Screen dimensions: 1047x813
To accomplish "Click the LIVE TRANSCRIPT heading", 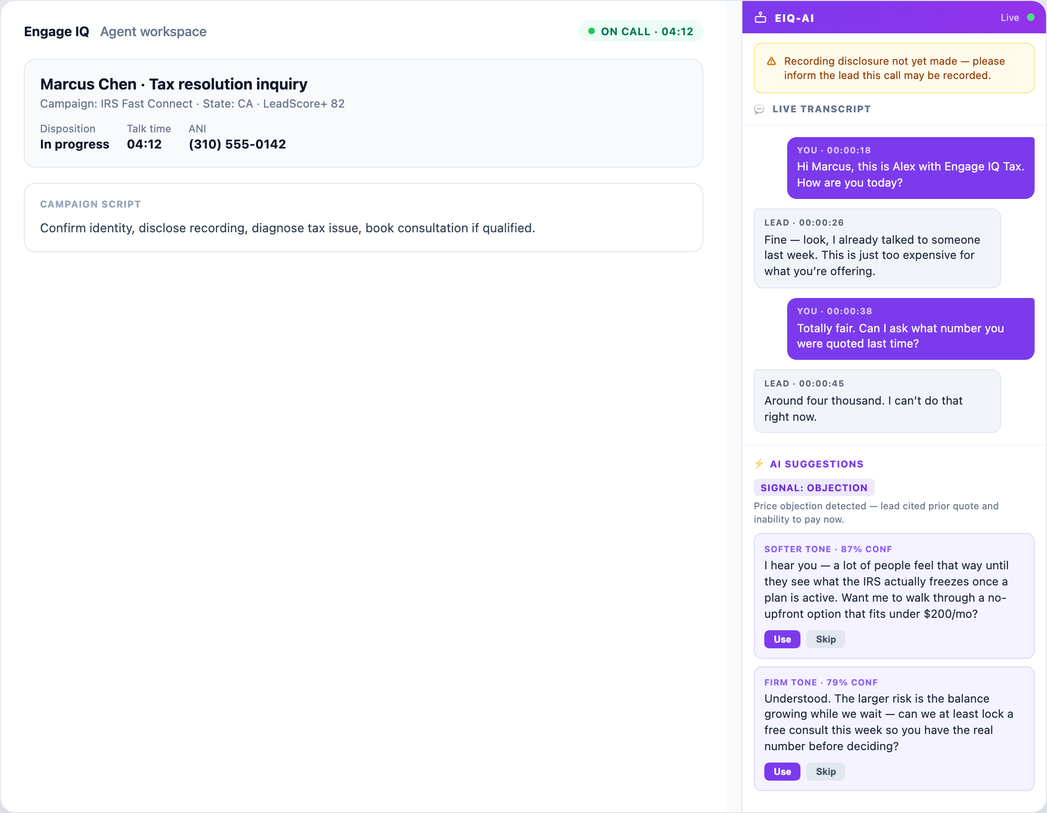I will click(x=822, y=109).
